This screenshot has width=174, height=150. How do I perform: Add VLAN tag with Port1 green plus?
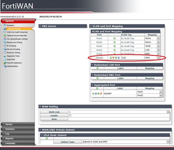point(115,38)
